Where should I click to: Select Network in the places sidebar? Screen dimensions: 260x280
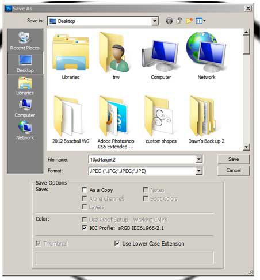click(25, 131)
